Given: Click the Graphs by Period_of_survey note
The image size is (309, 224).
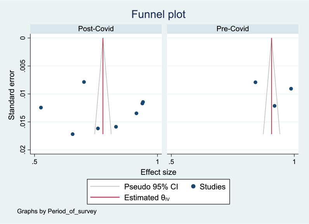Looking at the screenshot, I should 57,212.
